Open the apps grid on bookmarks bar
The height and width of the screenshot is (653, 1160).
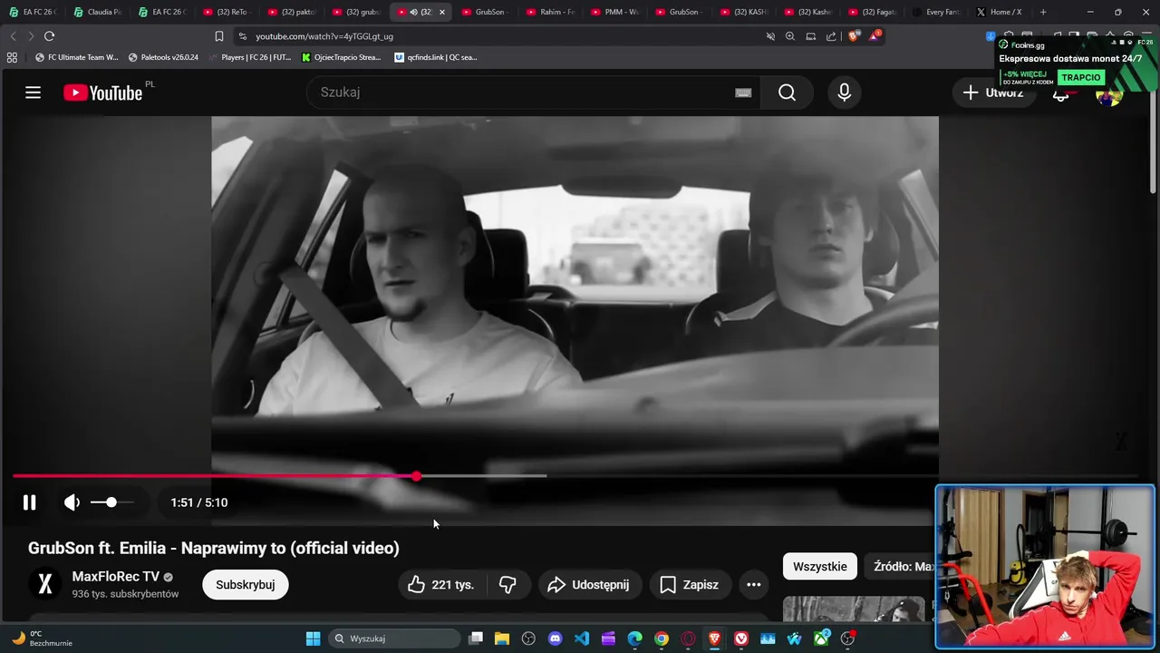[x=12, y=57]
